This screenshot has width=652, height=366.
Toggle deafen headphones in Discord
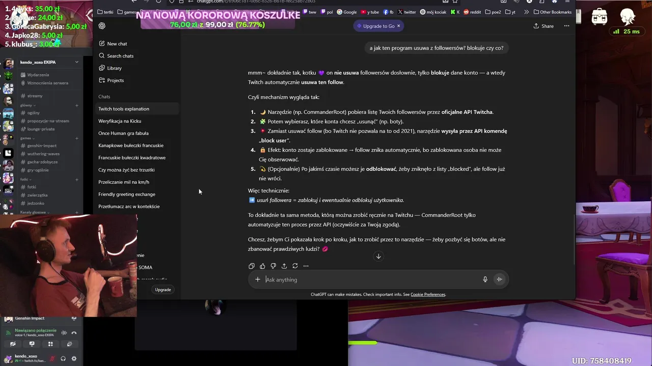[x=63, y=358]
